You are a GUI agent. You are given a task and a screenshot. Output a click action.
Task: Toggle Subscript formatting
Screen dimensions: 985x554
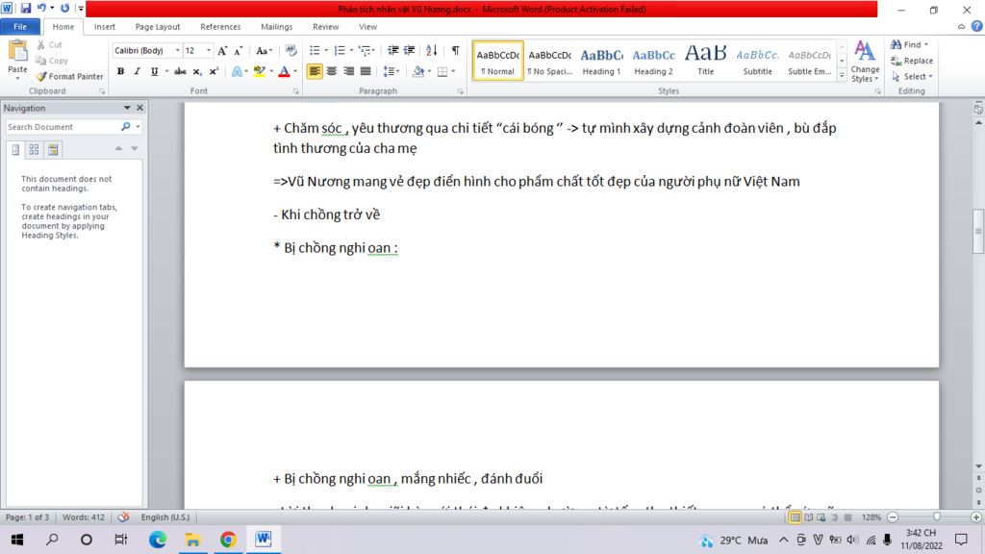[x=197, y=71]
